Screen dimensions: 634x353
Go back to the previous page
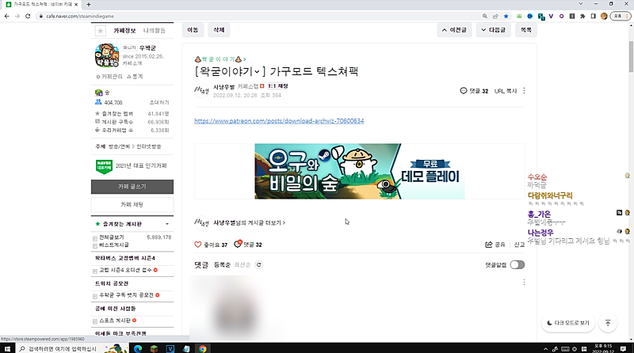coord(6,16)
